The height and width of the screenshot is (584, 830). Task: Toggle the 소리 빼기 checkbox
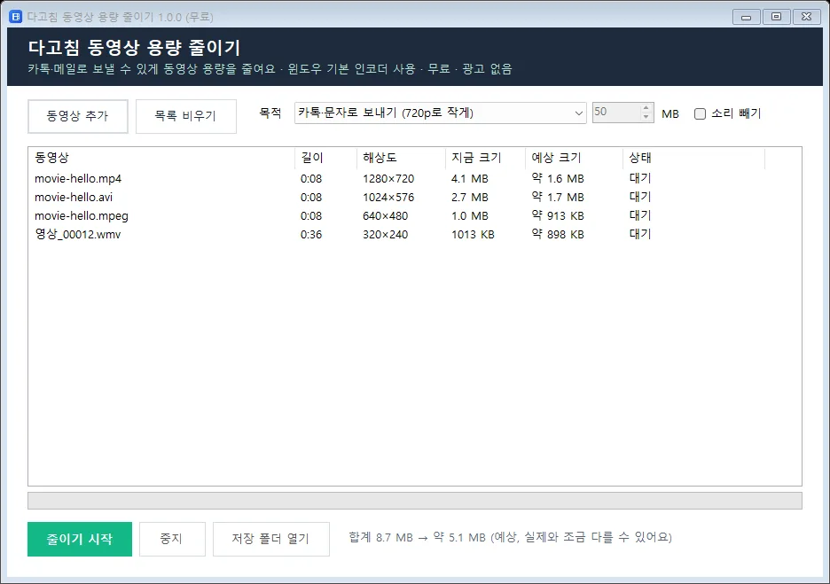pyautogui.click(x=700, y=113)
